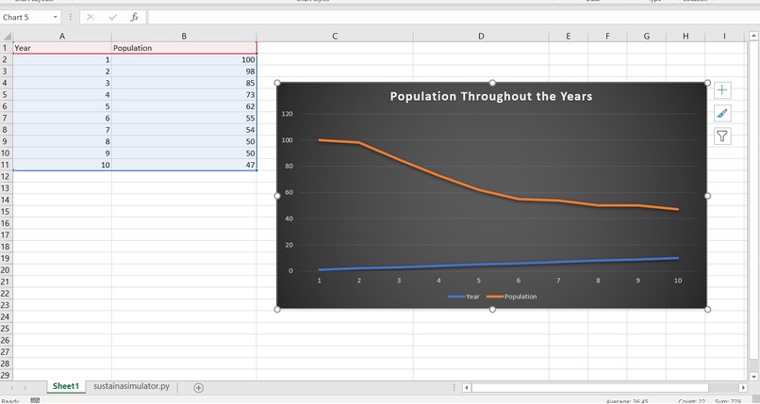Screen dimensions: 760x404
Task: Select the blue Year line series
Action: [x=498, y=264]
